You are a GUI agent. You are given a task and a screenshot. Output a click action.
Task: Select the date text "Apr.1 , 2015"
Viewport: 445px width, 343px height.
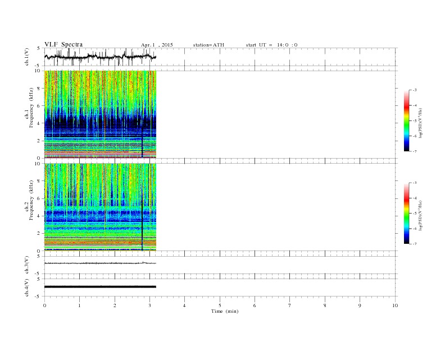[x=157, y=45]
